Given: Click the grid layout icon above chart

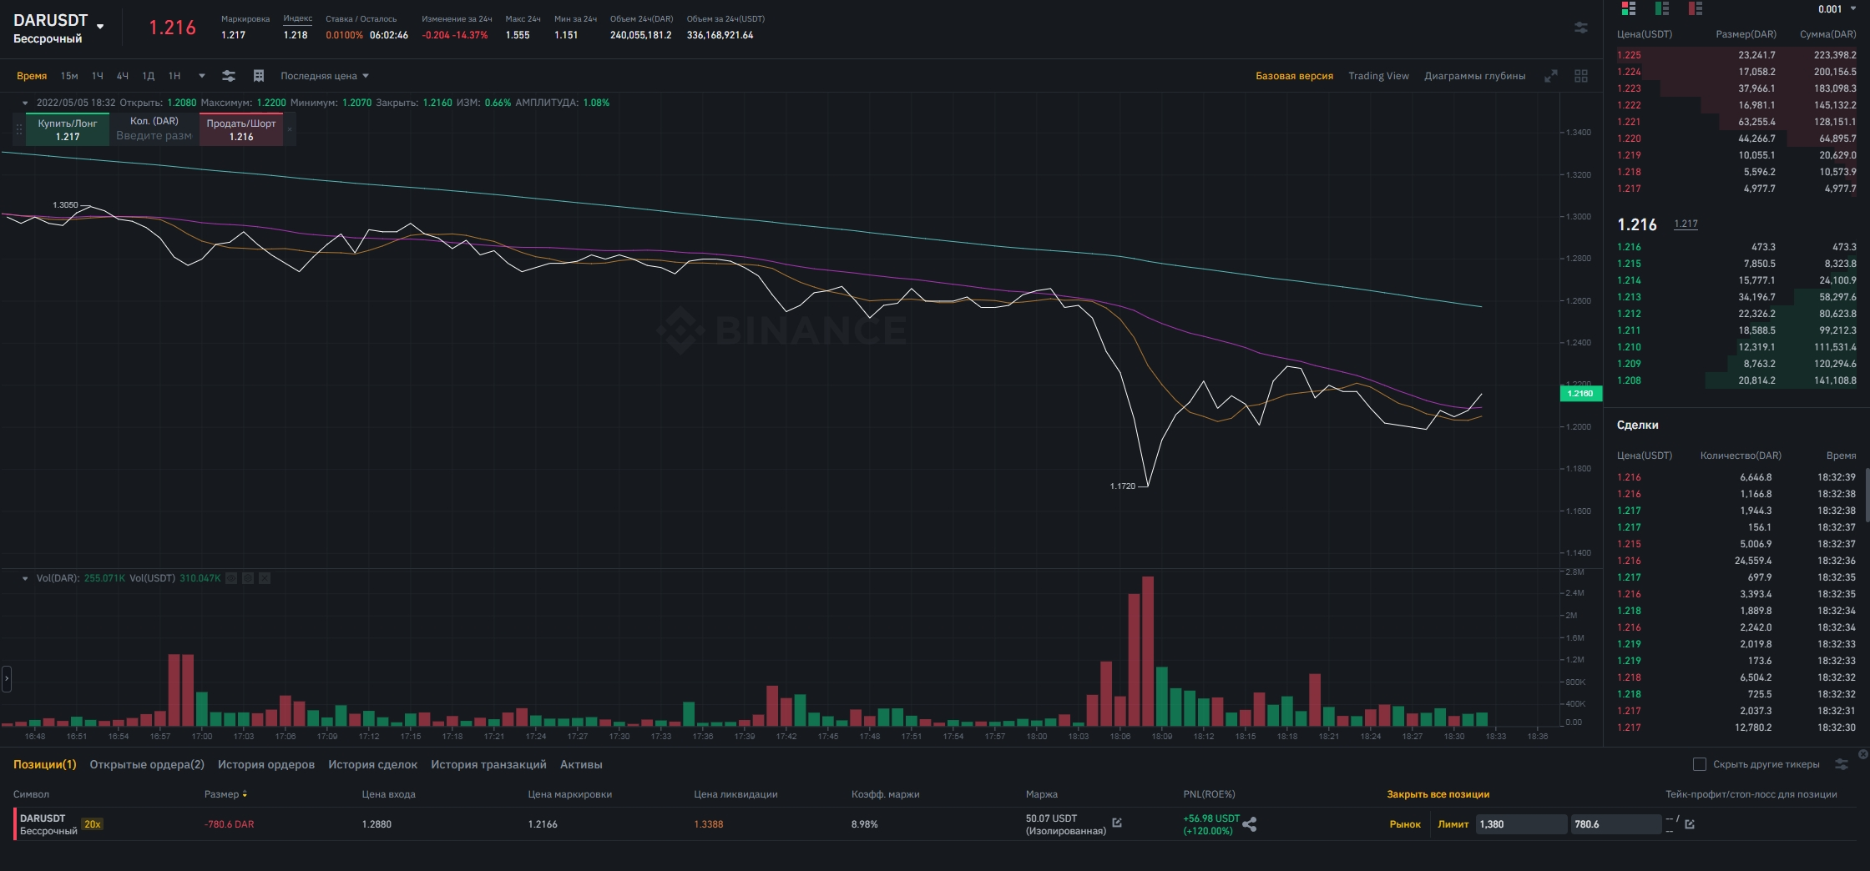Looking at the screenshot, I should point(1581,76).
